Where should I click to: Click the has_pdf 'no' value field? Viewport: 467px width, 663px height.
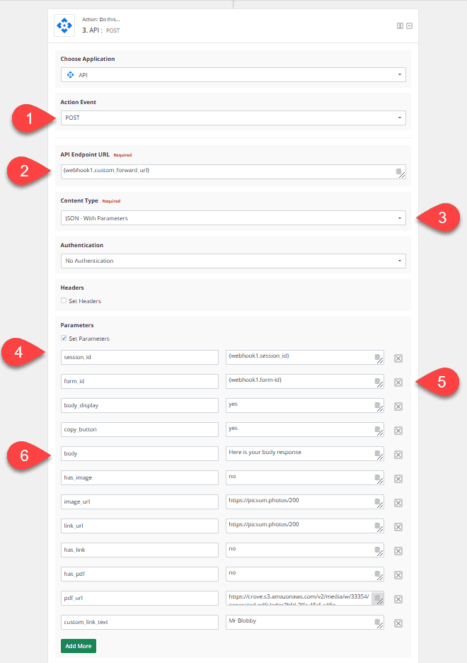(305, 574)
